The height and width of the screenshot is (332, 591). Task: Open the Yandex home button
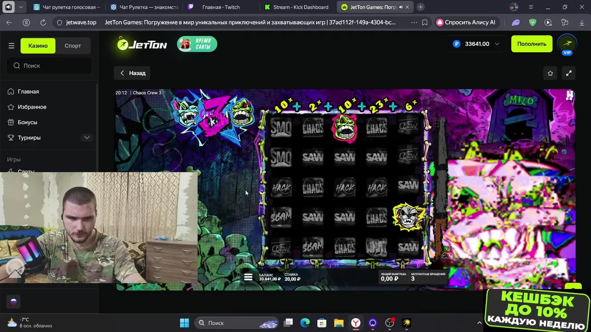pos(26,22)
